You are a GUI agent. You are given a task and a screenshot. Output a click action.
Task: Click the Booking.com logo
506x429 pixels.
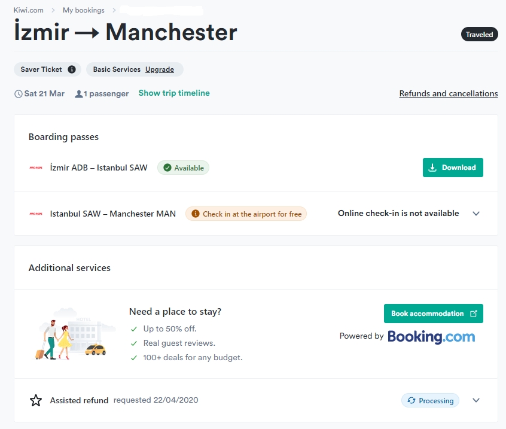pos(431,336)
